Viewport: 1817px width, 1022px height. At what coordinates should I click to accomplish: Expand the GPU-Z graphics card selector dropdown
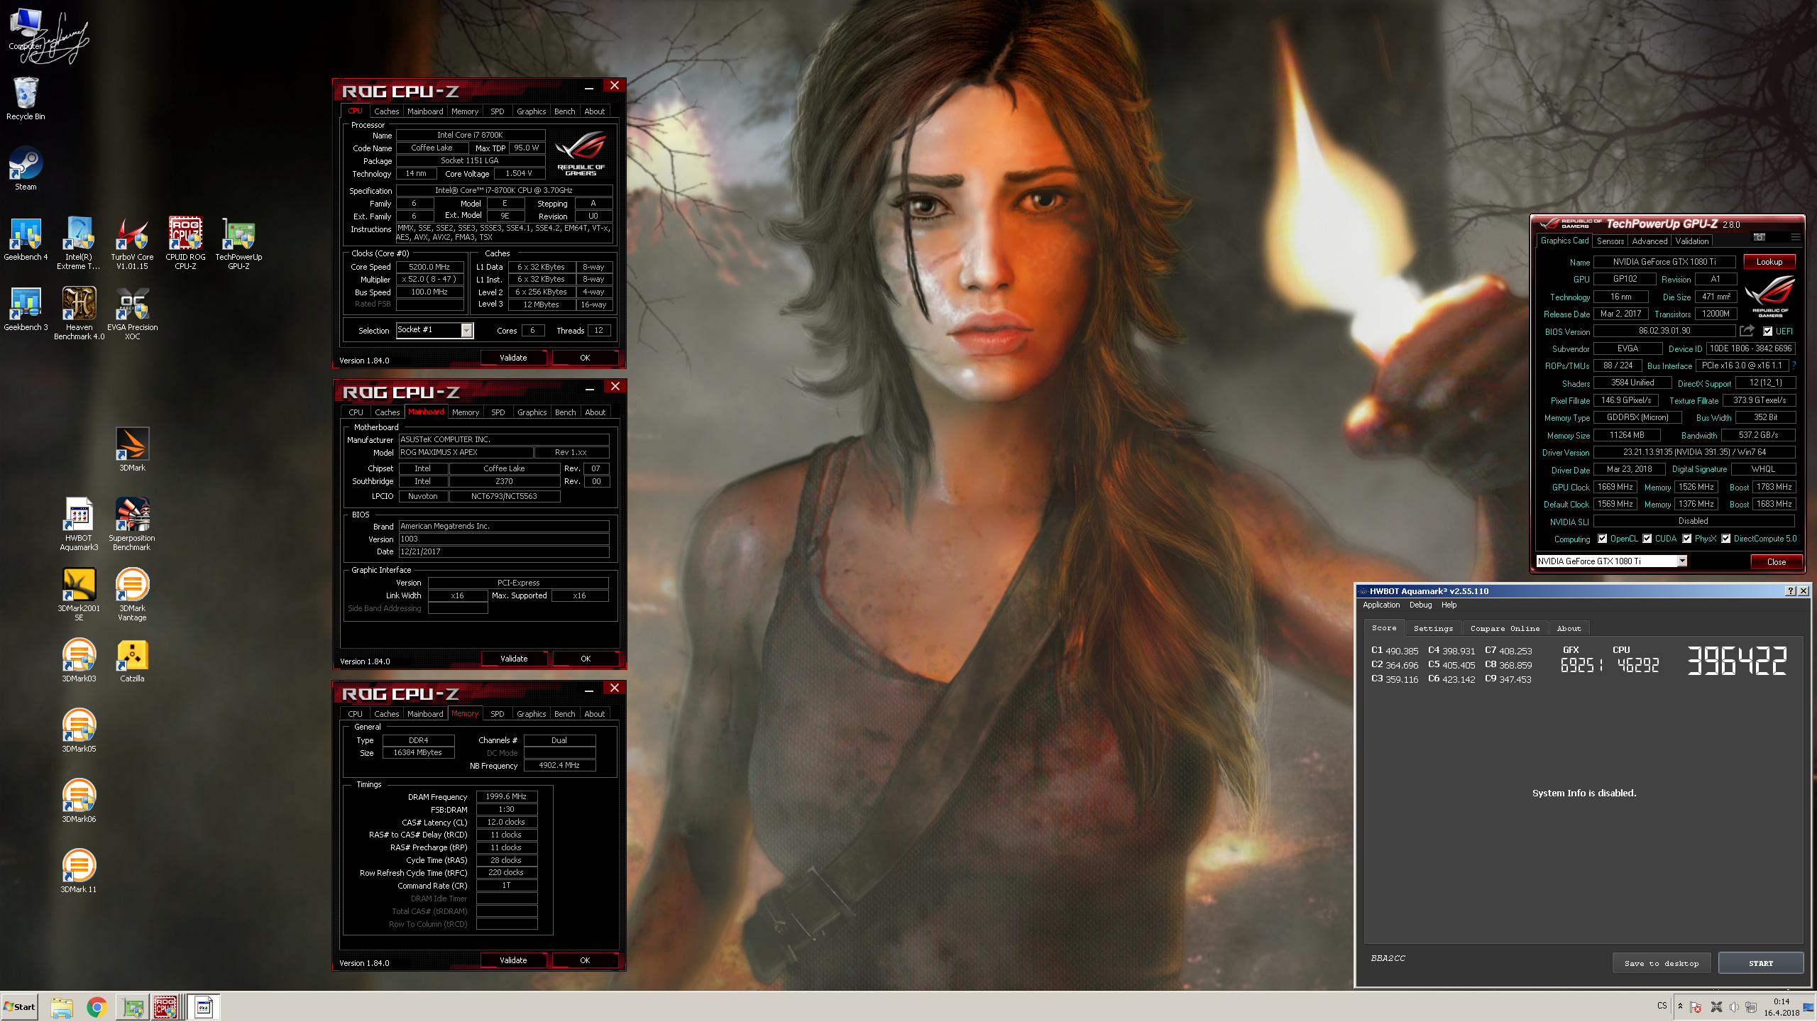click(x=1682, y=561)
